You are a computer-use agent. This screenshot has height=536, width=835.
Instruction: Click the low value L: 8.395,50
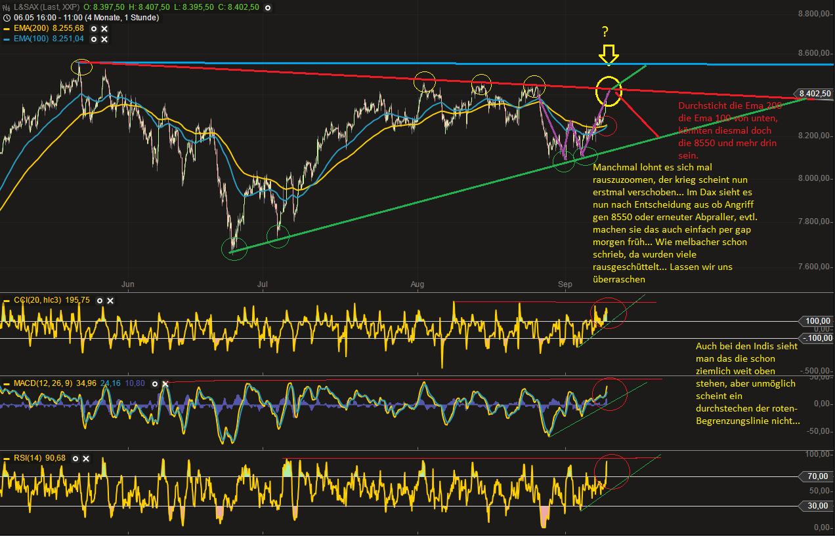tap(194, 7)
